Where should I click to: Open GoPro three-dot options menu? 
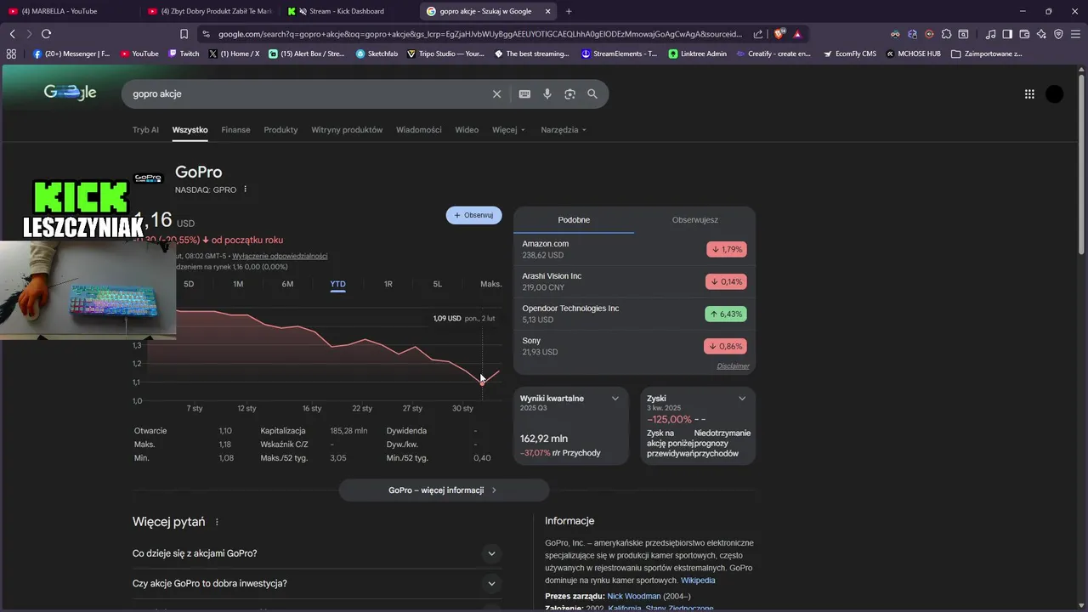245,190
